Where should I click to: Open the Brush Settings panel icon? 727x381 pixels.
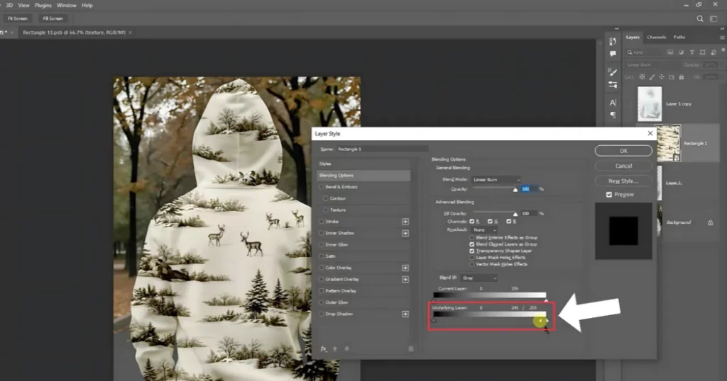coord(613,72)
